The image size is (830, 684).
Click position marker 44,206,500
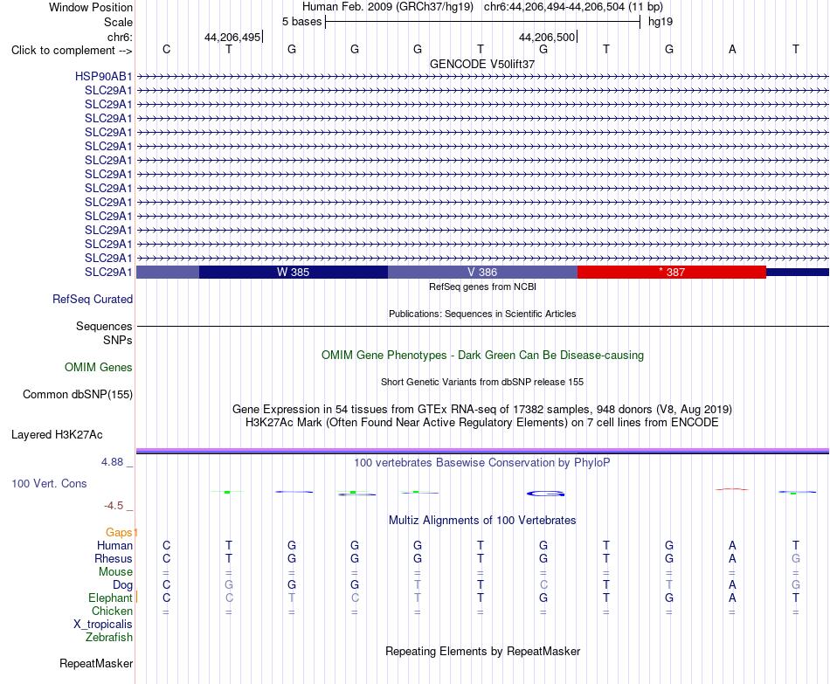(547, 37)
